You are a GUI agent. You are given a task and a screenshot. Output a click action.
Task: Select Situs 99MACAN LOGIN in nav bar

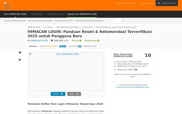pyautogui.click(x=15, y=14)
